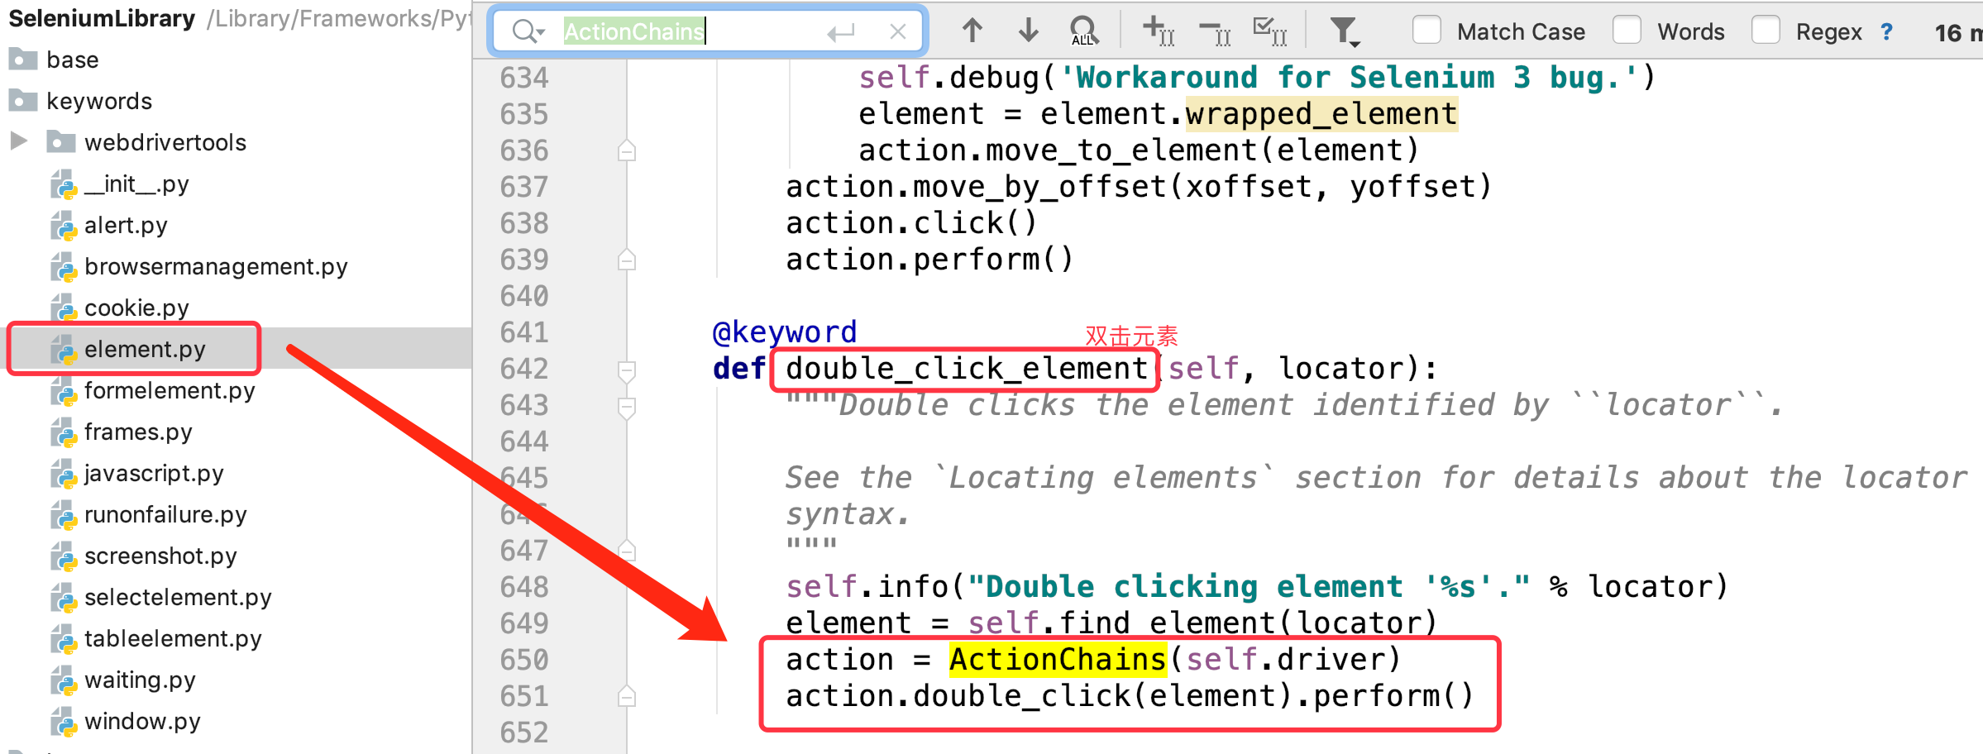Select browsermanagement.py file in tree
The height and width of the screenshot is (754, 1983).
pos(215,266)
